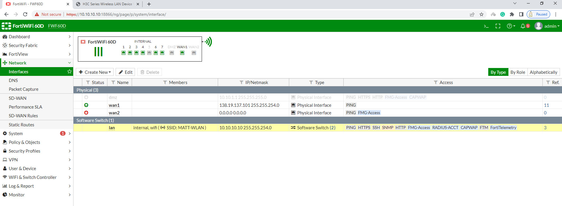The width and height of the screenshot is (562, 206).
Task: Select internal port 7 on faceplate
Action: [x=162, y=53]
